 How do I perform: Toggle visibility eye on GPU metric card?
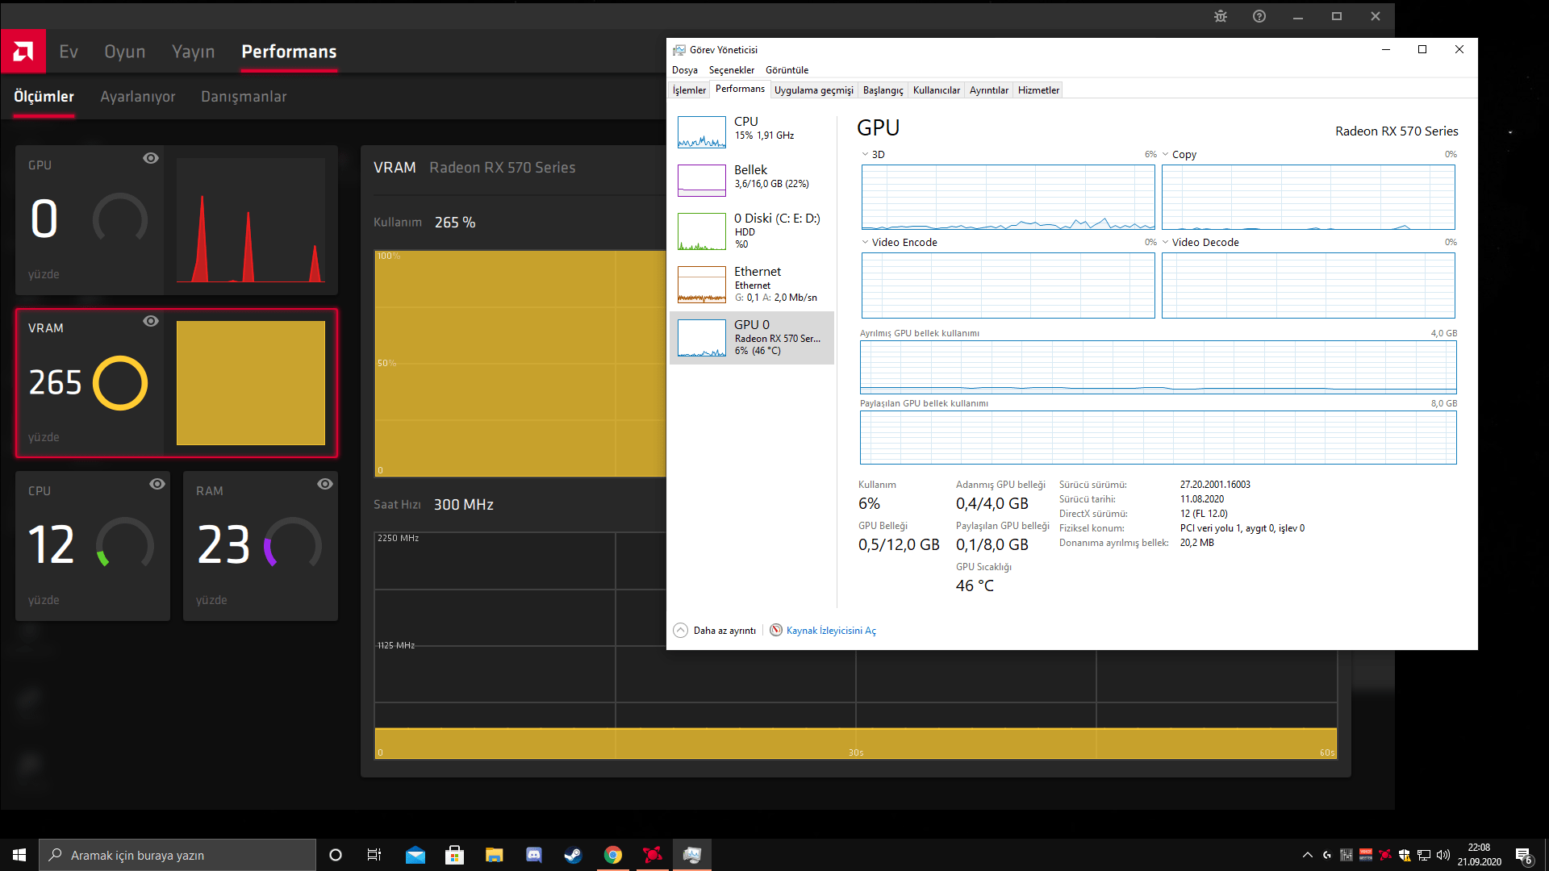click(x=151, y=158)
